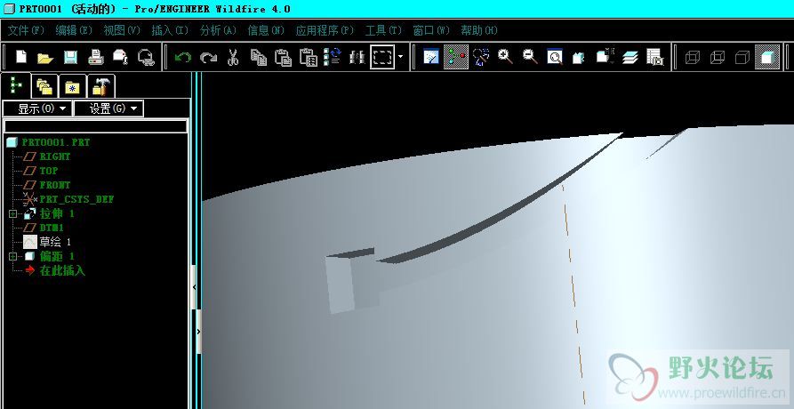The image size is (794, 409).
Task: Copy selection using the copy icon
Action: (x=259, y=57)
